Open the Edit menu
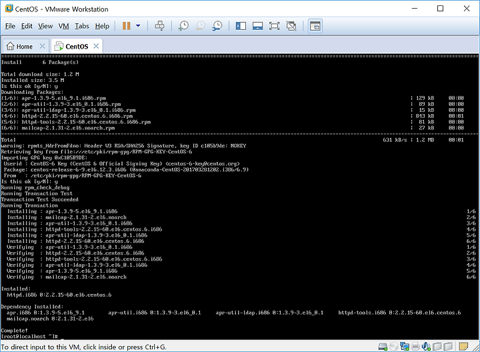480x352 pixels. pos(27,26)
